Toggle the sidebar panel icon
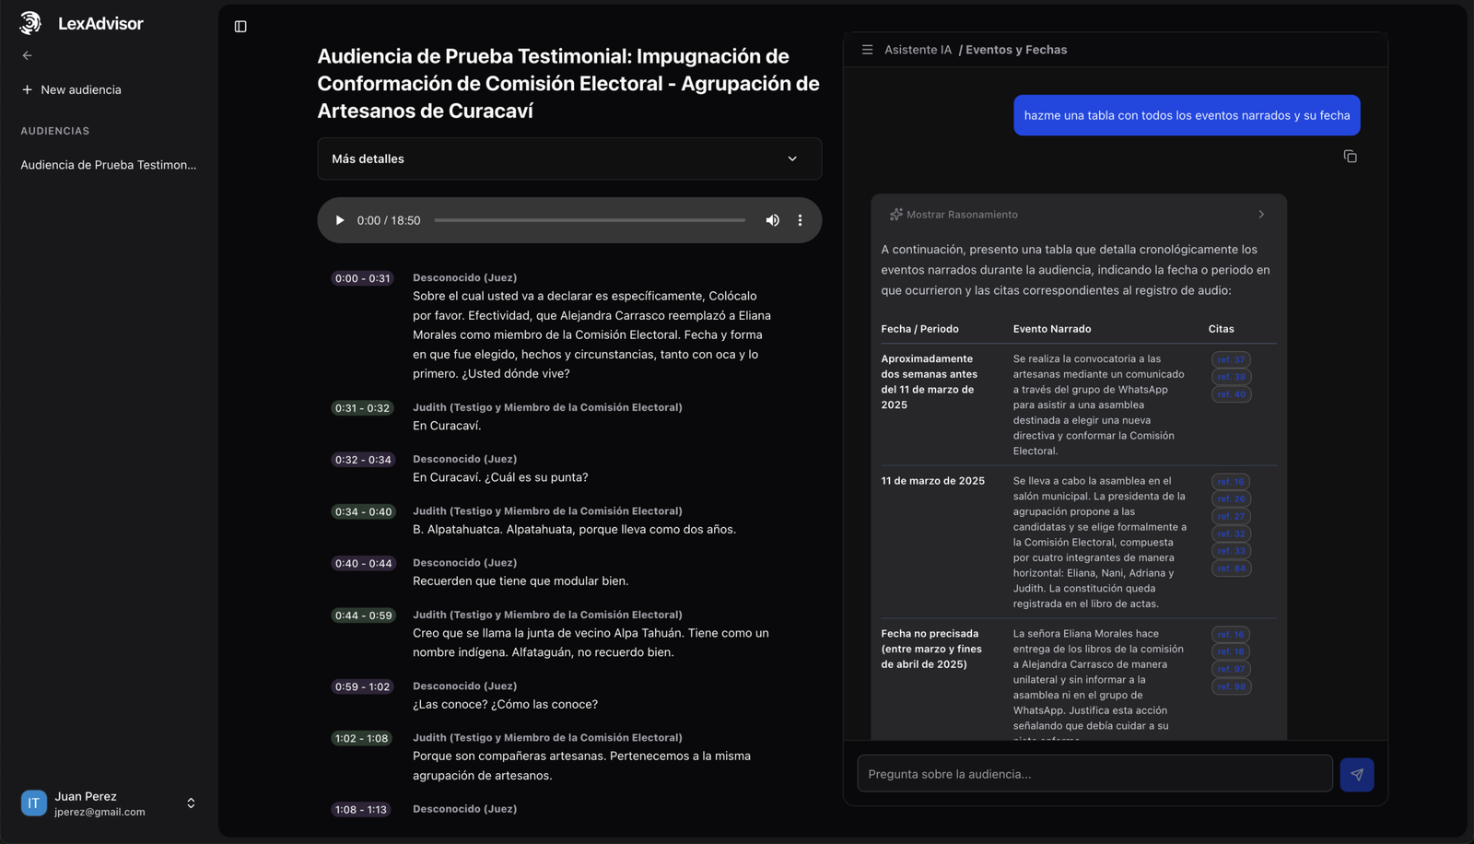1474x844 pixels. 240,27
